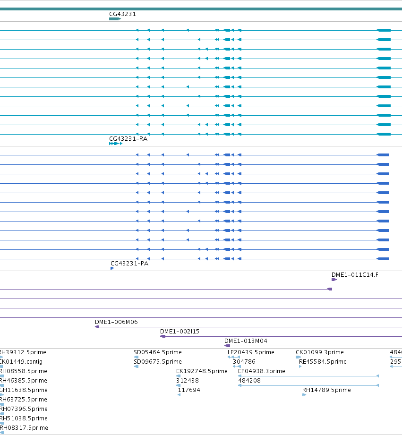Click the top teal chromosome span bar
This screenshot has width=402, height=435.
coord(201,9)
